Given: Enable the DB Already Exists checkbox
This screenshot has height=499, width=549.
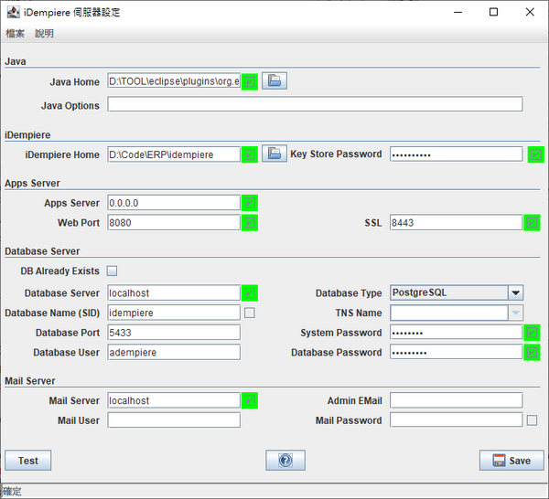Looking at the screenshot, I should [x=113, y=271].
